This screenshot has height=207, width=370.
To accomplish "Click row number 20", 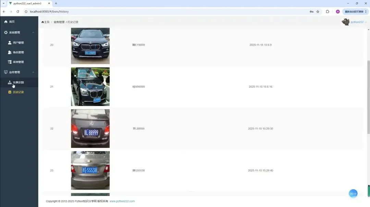I will click(52, 45).
